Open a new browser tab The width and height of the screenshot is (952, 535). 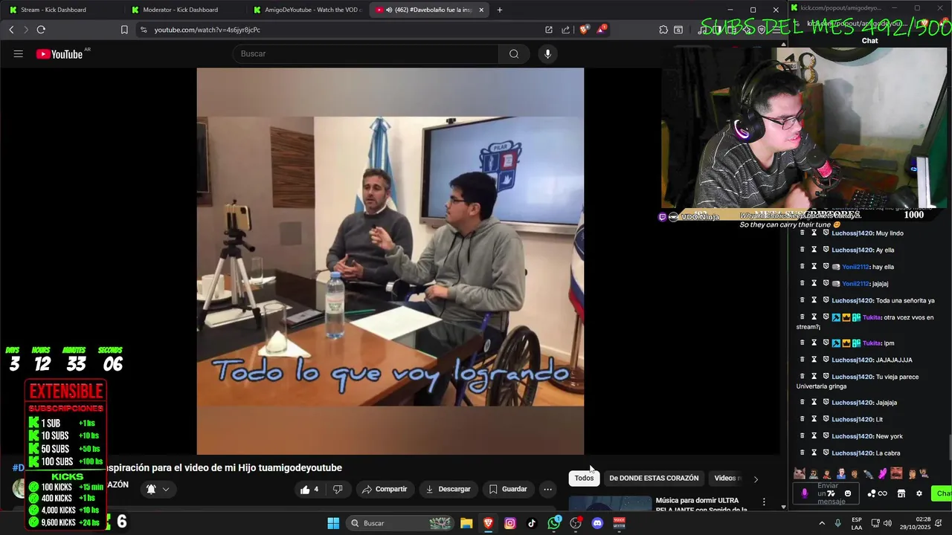click(x=499, y=10)
